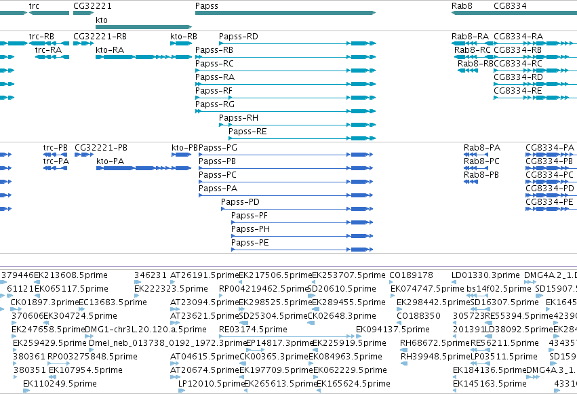Click the CG32221-PB protein label
The height and width of the screenshot is (394, 577).
tap(101, 148)
